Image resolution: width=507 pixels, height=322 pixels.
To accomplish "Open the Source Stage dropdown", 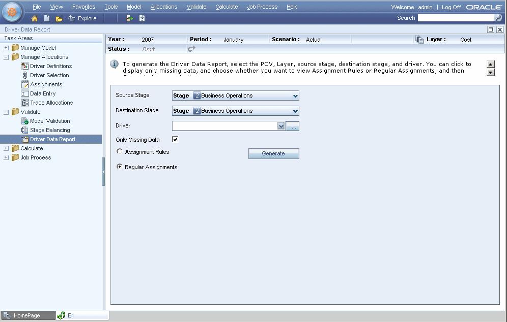I will coord(295,95).
